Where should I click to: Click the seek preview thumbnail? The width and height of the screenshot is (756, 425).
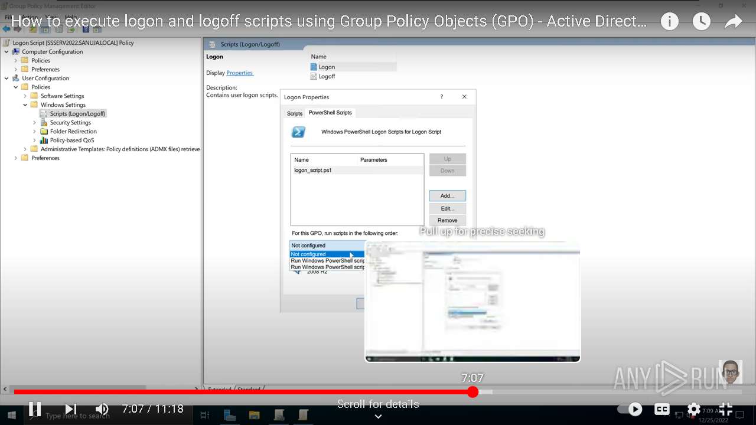(x=472, y=301)
